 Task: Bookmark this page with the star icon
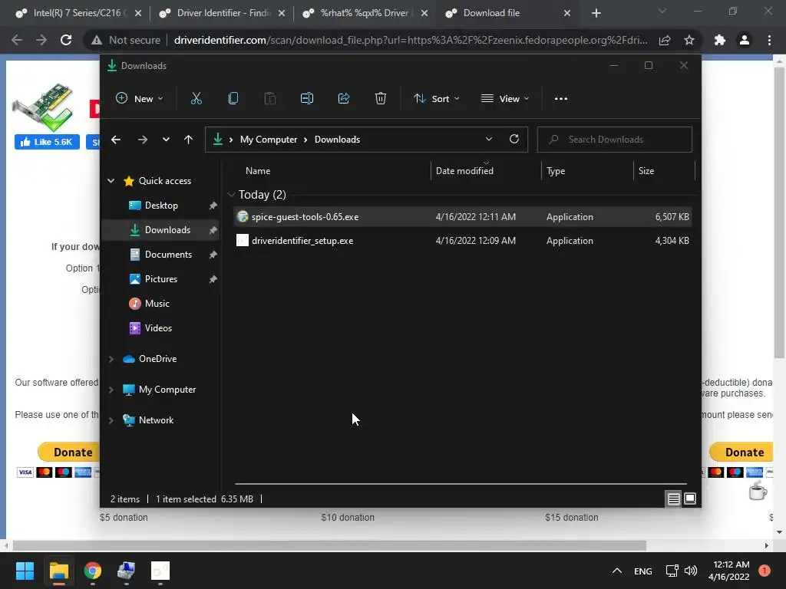pyautogui.click(x=689, y=40)
